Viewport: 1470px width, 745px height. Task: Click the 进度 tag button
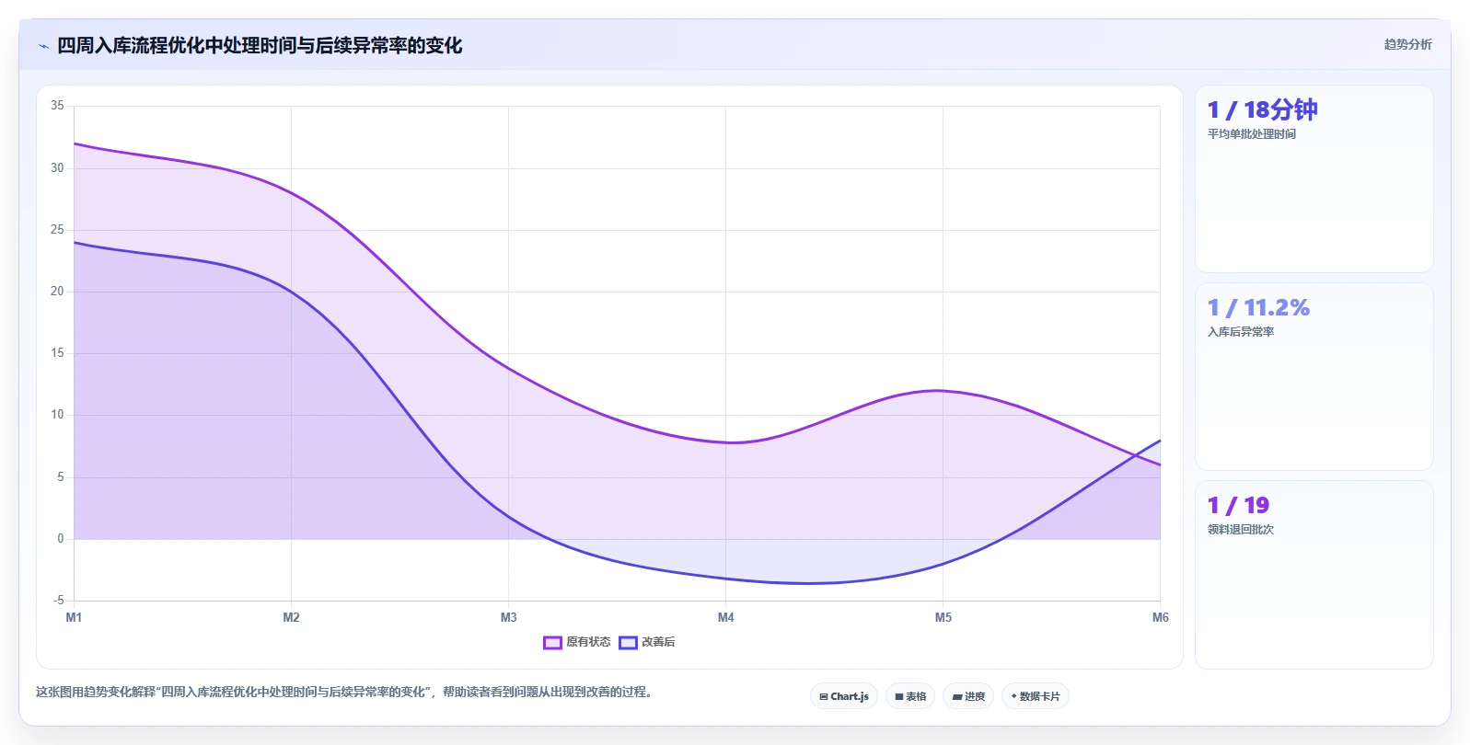pos(968,696)
